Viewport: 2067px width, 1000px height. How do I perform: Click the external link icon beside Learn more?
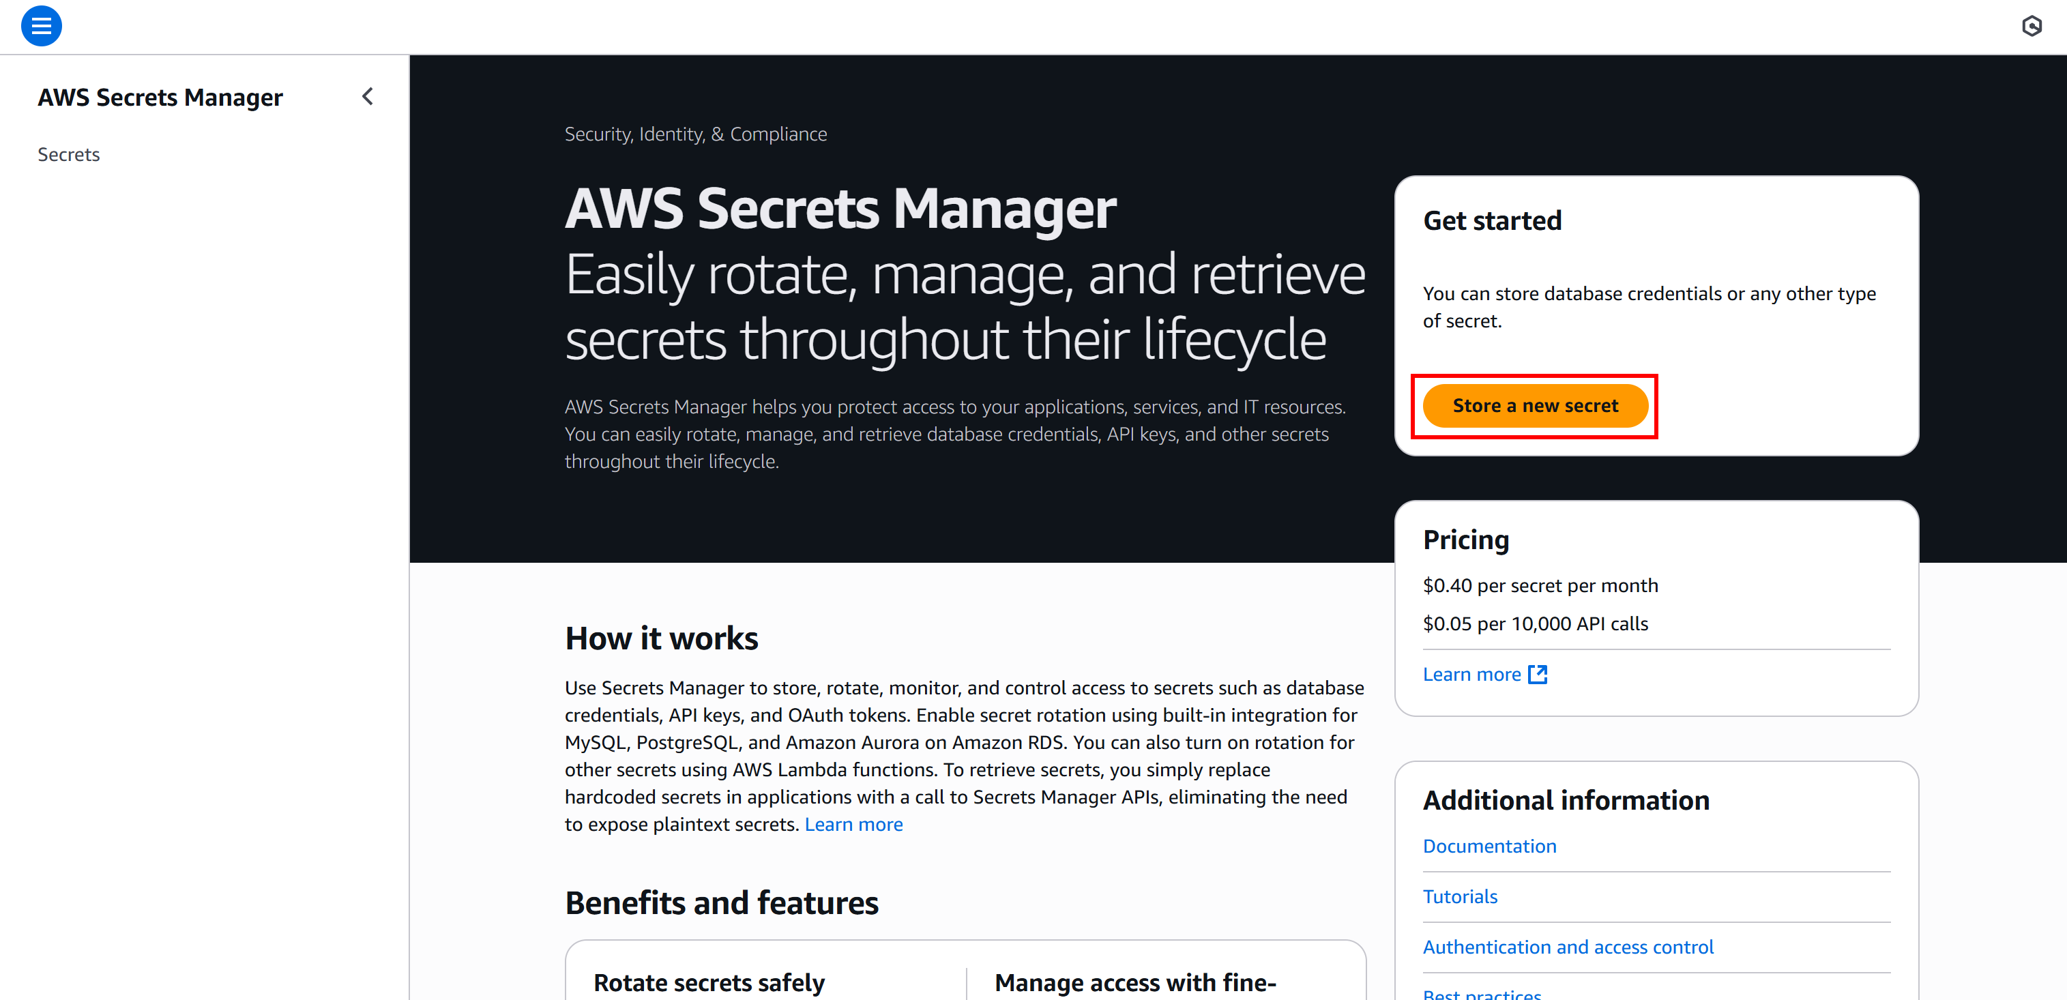pyautogui.click(x=1538, y=674)
